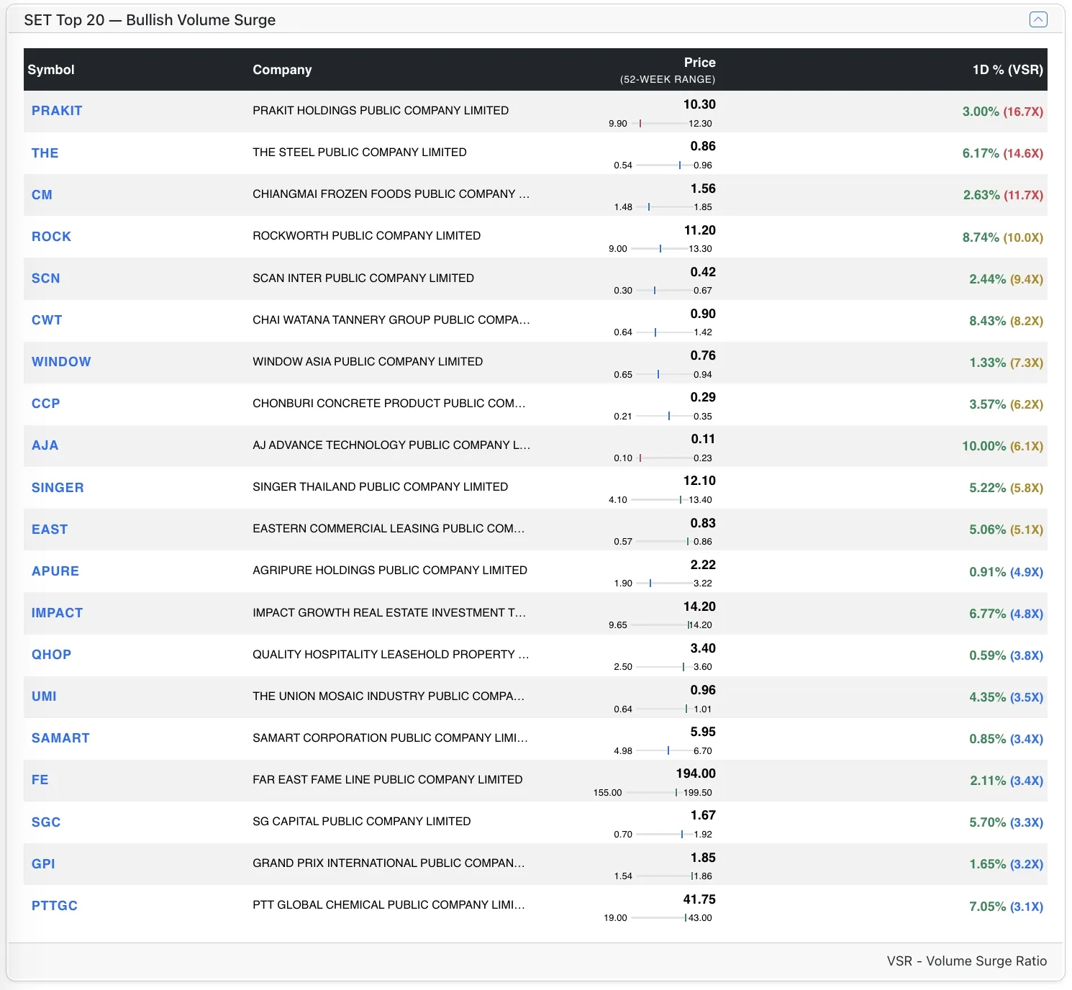Open GPI stock symbol link

[43, 863]
